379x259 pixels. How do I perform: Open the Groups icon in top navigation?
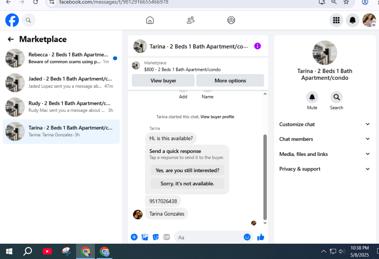point(231,20)
